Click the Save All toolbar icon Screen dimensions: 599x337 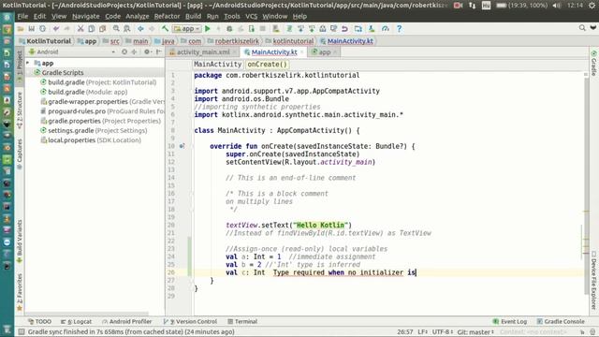tap(31, 29)
